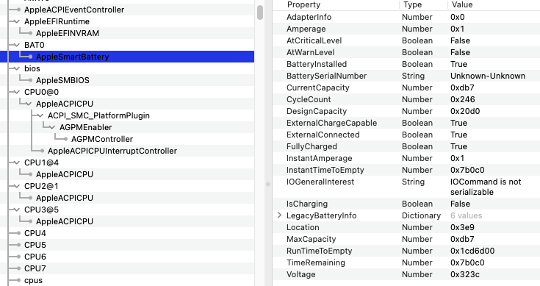Select AppleACPICPU under CPU3@5

click(x=65, y=221)
